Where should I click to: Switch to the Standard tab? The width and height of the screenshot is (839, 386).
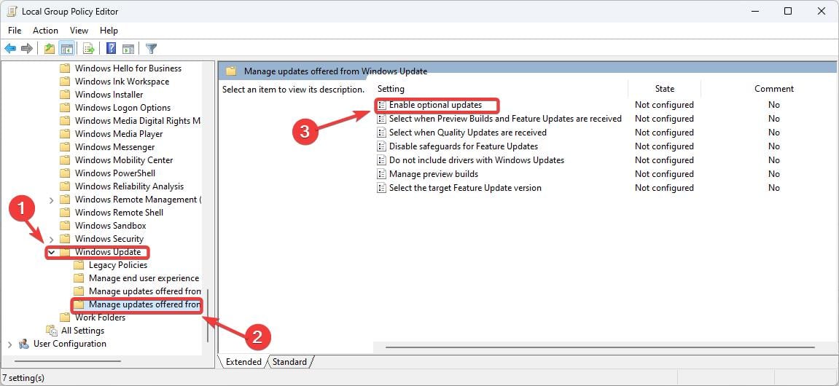289,362
